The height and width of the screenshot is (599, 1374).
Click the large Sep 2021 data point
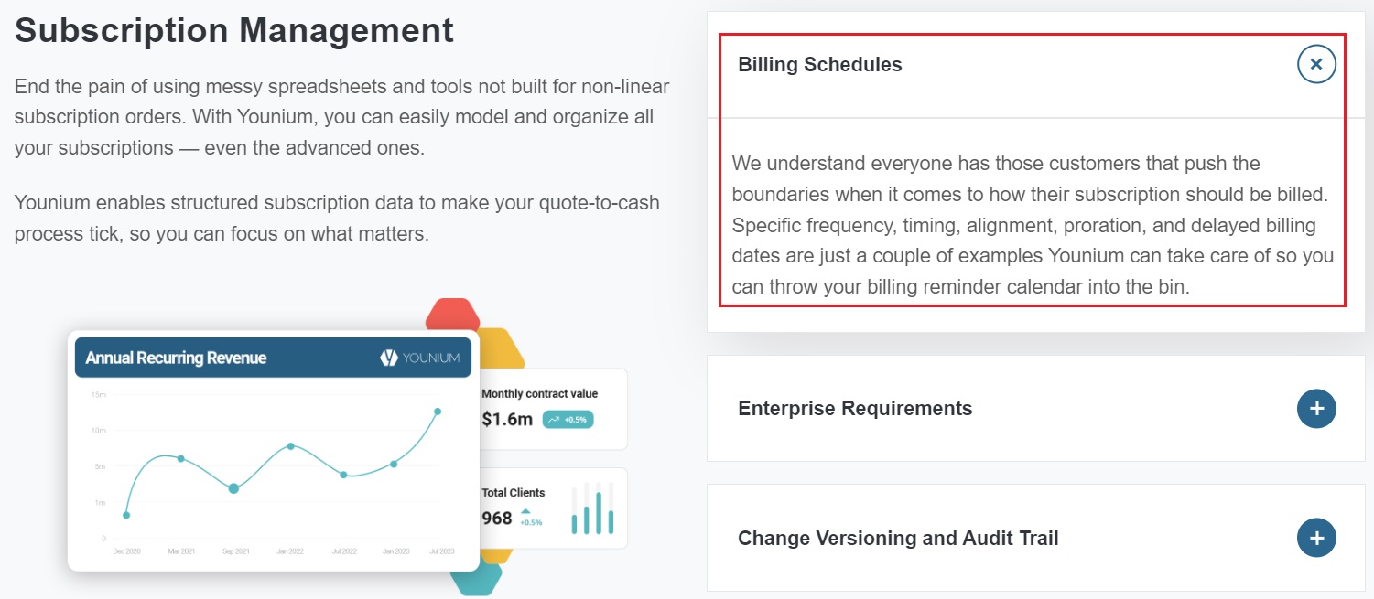click(233, 488)
